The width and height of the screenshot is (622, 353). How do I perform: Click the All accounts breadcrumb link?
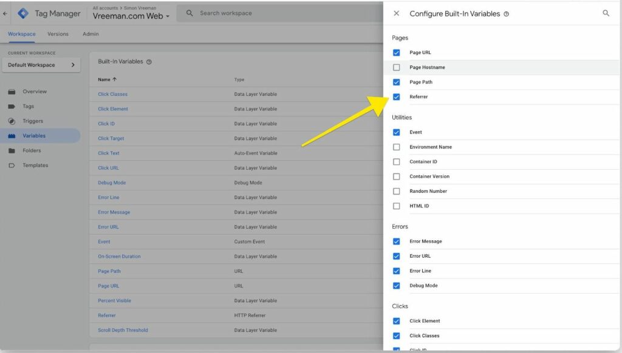coord(105,8)
